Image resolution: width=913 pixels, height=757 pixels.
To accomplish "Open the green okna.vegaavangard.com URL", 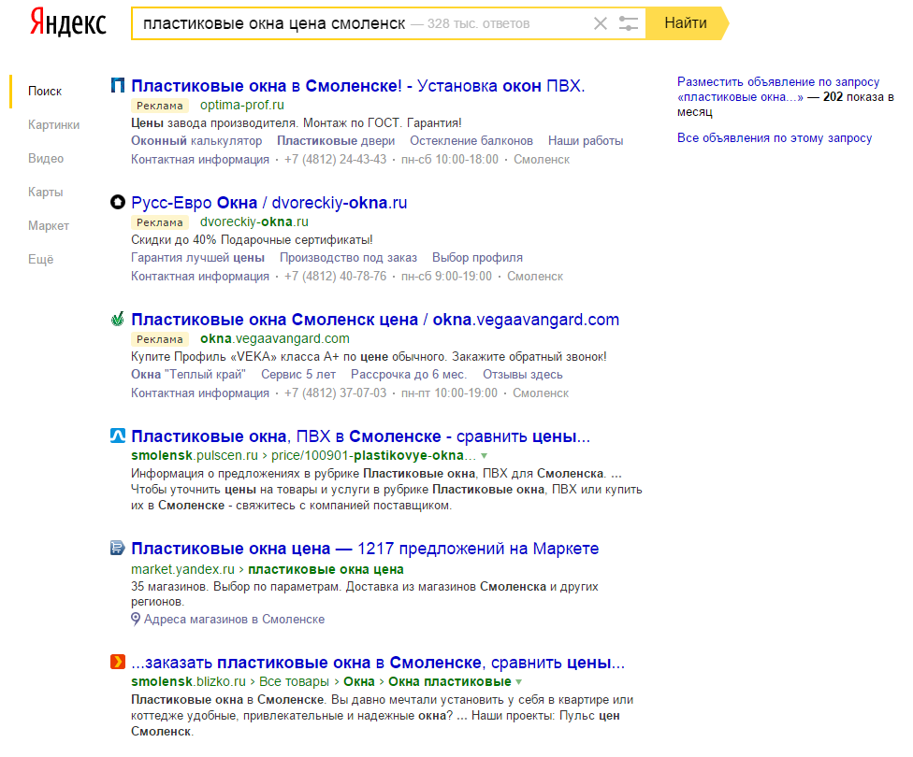I will (275, 339).
